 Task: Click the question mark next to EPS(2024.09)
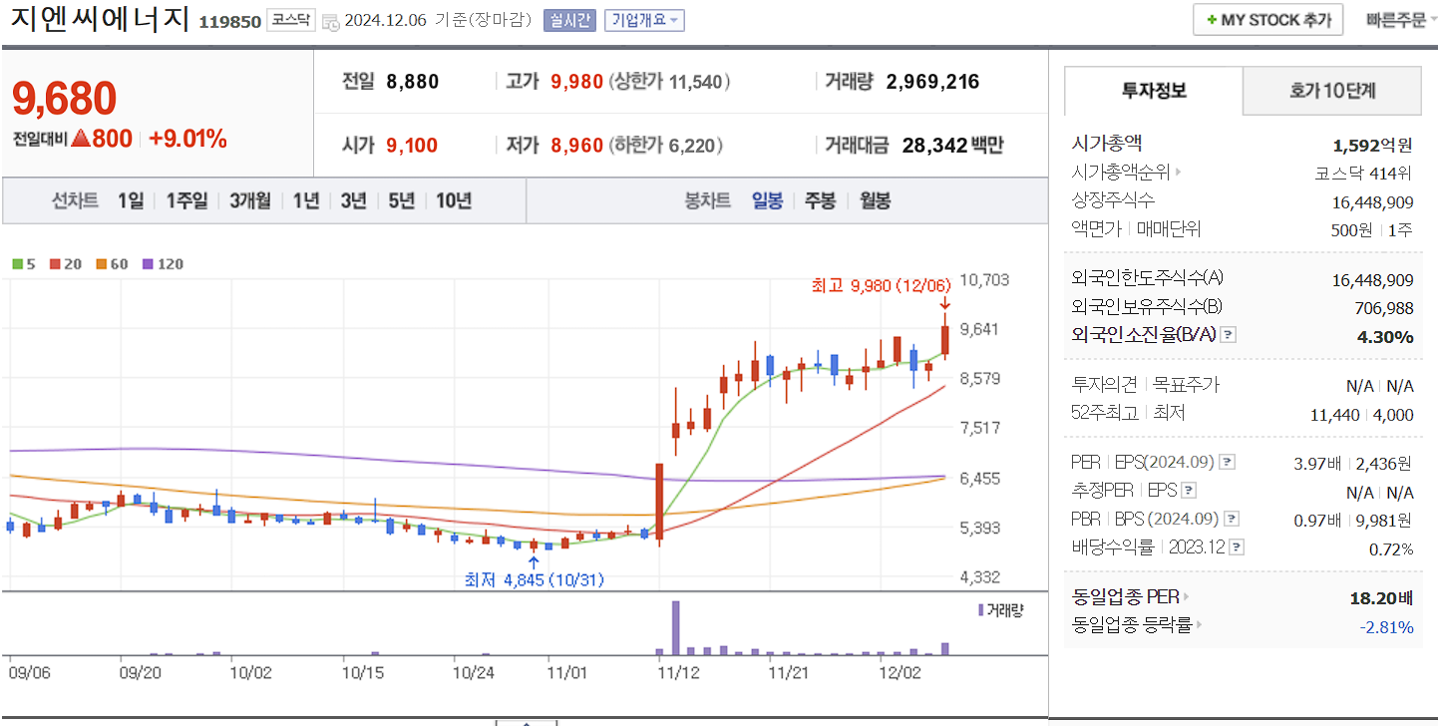(x=1228, y=463)
